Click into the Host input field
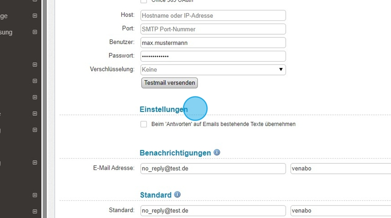The image size is (391, 218). (x=213, y=16)
